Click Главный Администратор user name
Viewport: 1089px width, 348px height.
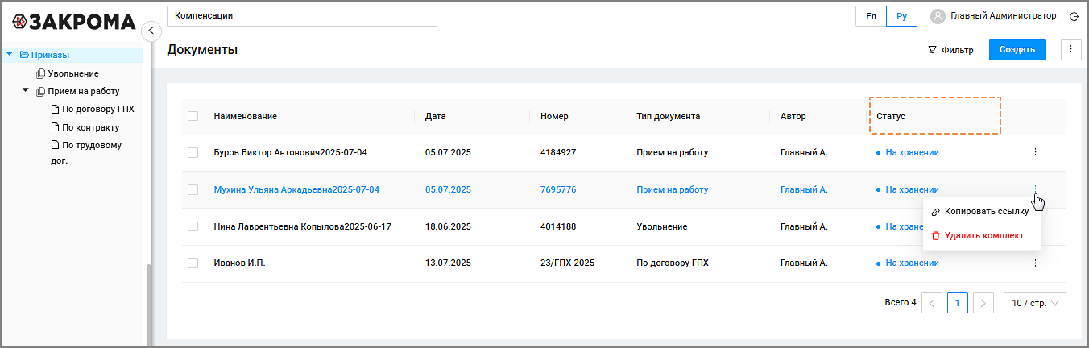1003,16
